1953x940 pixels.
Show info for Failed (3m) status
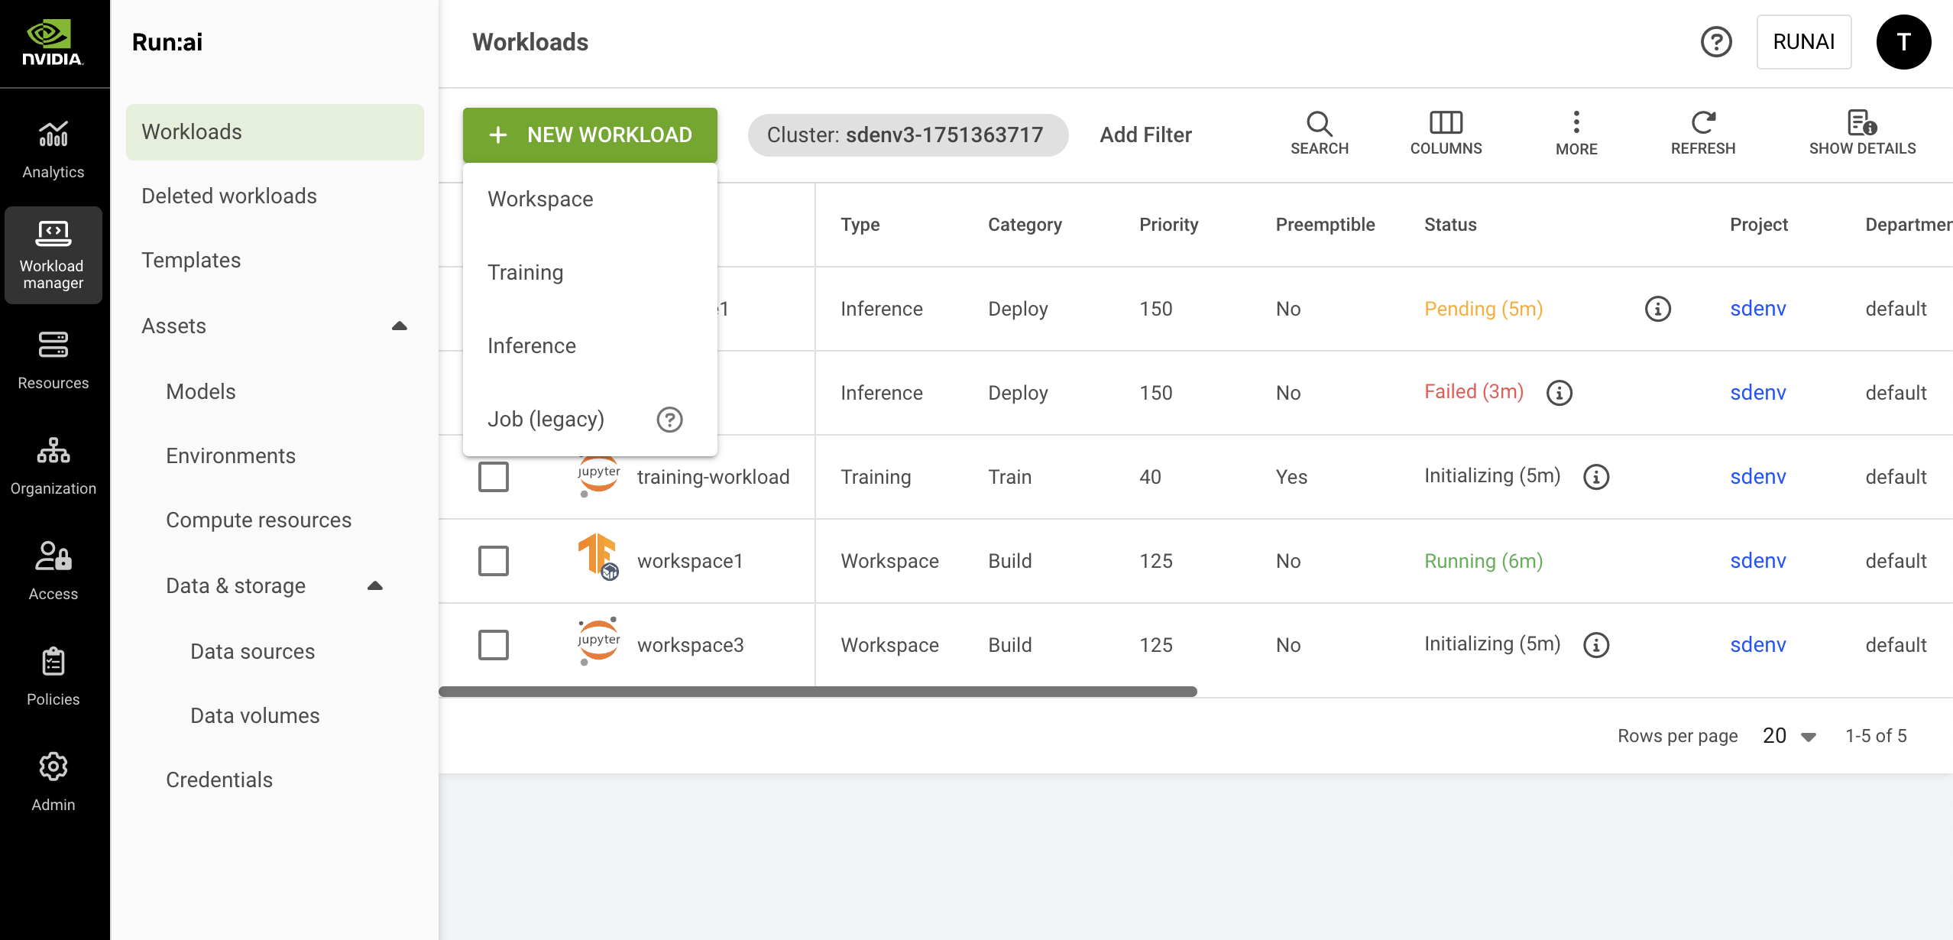pos(1559,393)
